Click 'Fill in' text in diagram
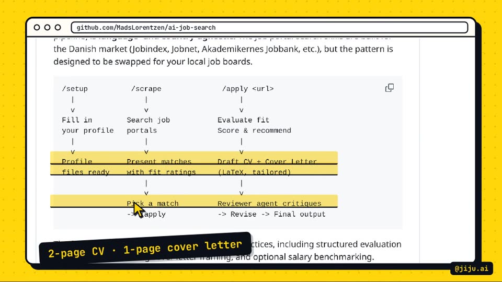Viewport: 502px width, 282px height. (77, 120)
